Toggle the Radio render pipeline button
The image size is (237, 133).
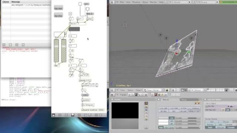click(x=210, y=127)
